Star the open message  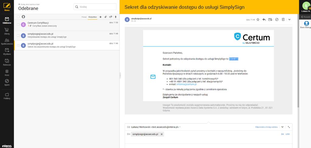pyautogui.click(x=258, y=20)
